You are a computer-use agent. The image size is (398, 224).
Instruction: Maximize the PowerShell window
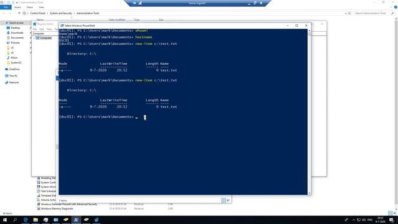tap(297, 26)
